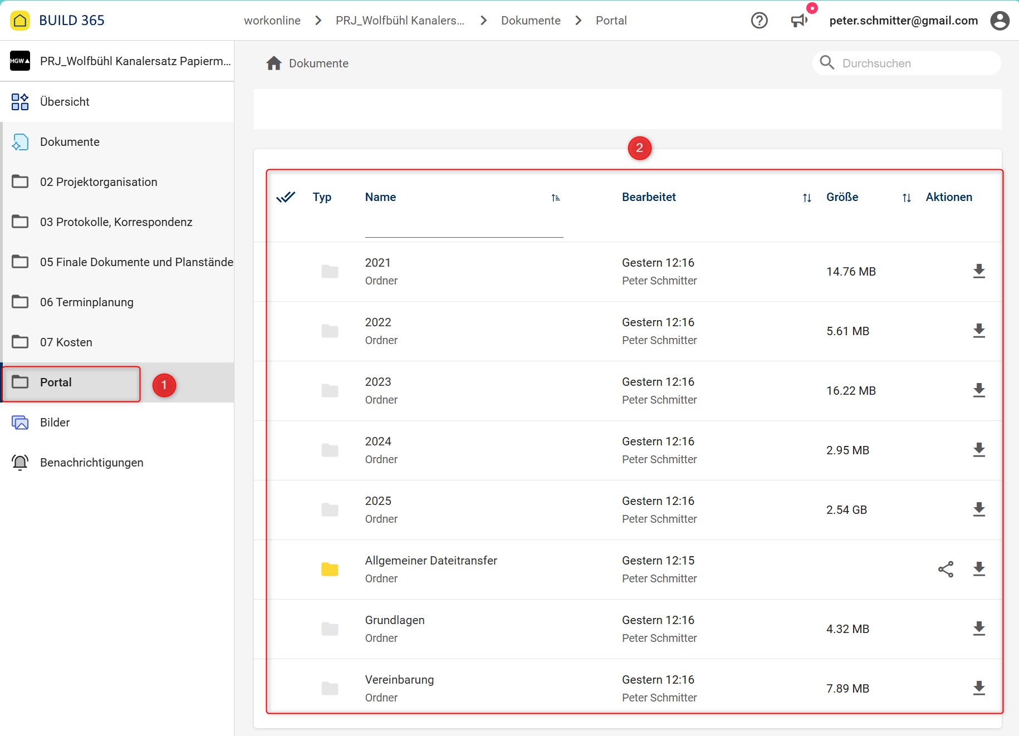Download the 2025 folder
1019x736 pixels.
(x=979, y=509)
